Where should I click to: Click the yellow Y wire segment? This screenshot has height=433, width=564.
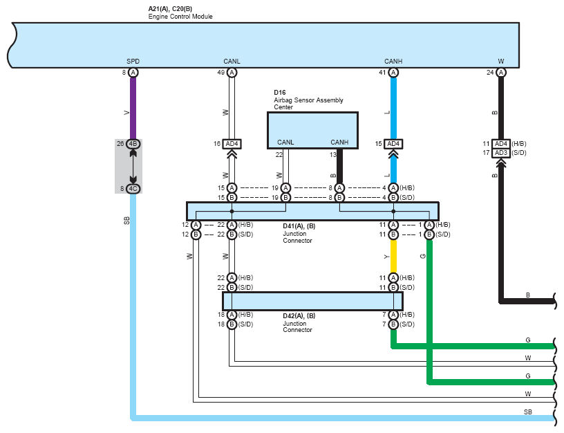[393, 257]
